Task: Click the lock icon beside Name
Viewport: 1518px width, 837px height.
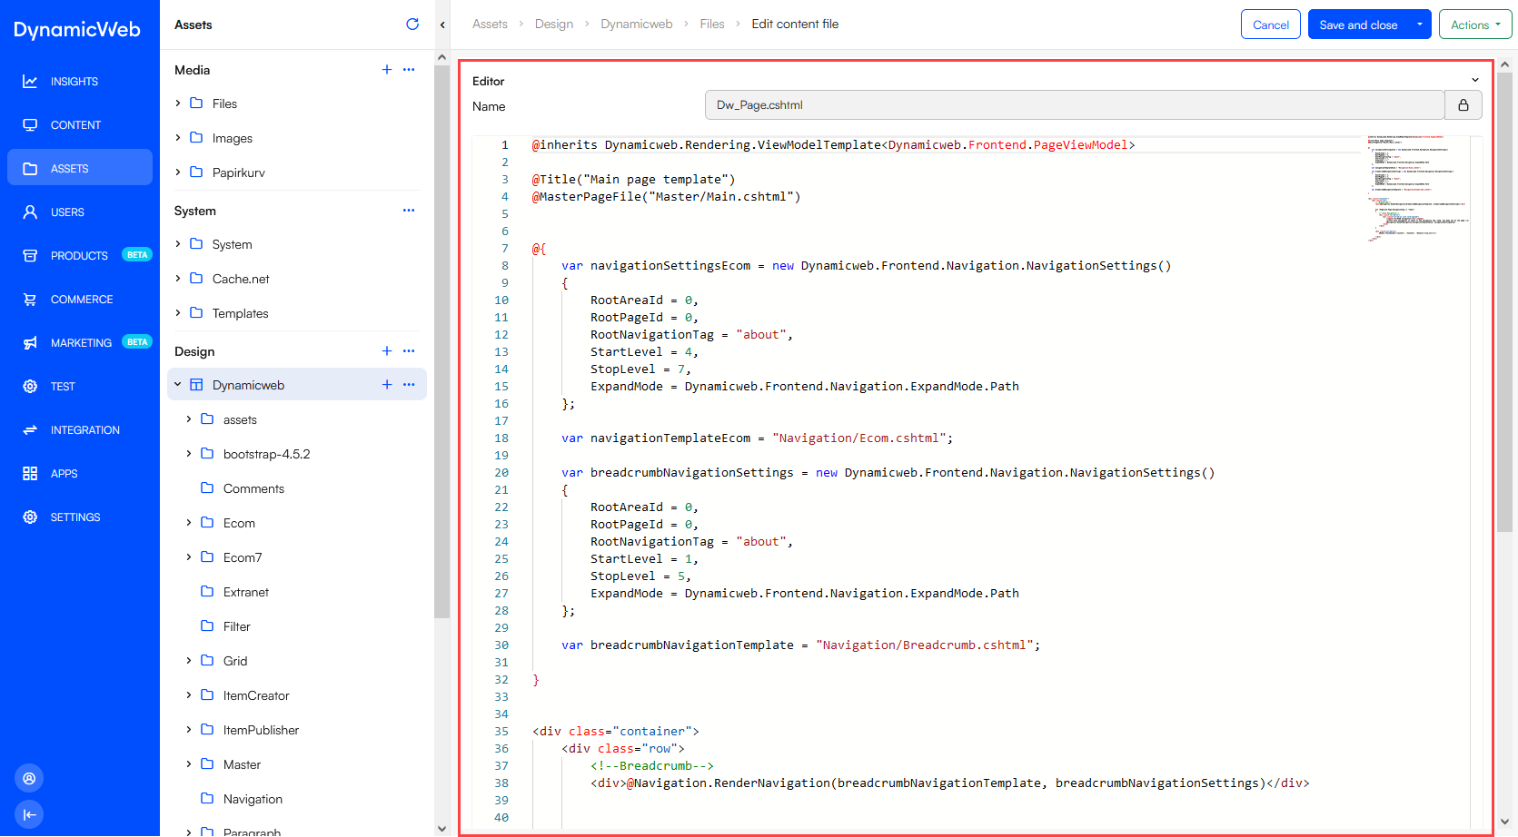Action: (1463, 105)
